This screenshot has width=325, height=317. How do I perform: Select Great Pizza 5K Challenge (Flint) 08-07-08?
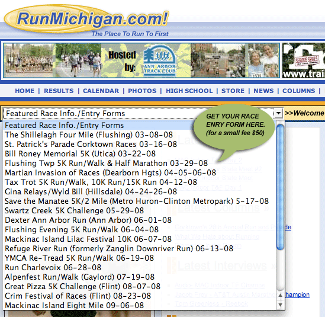pos(139,287)
